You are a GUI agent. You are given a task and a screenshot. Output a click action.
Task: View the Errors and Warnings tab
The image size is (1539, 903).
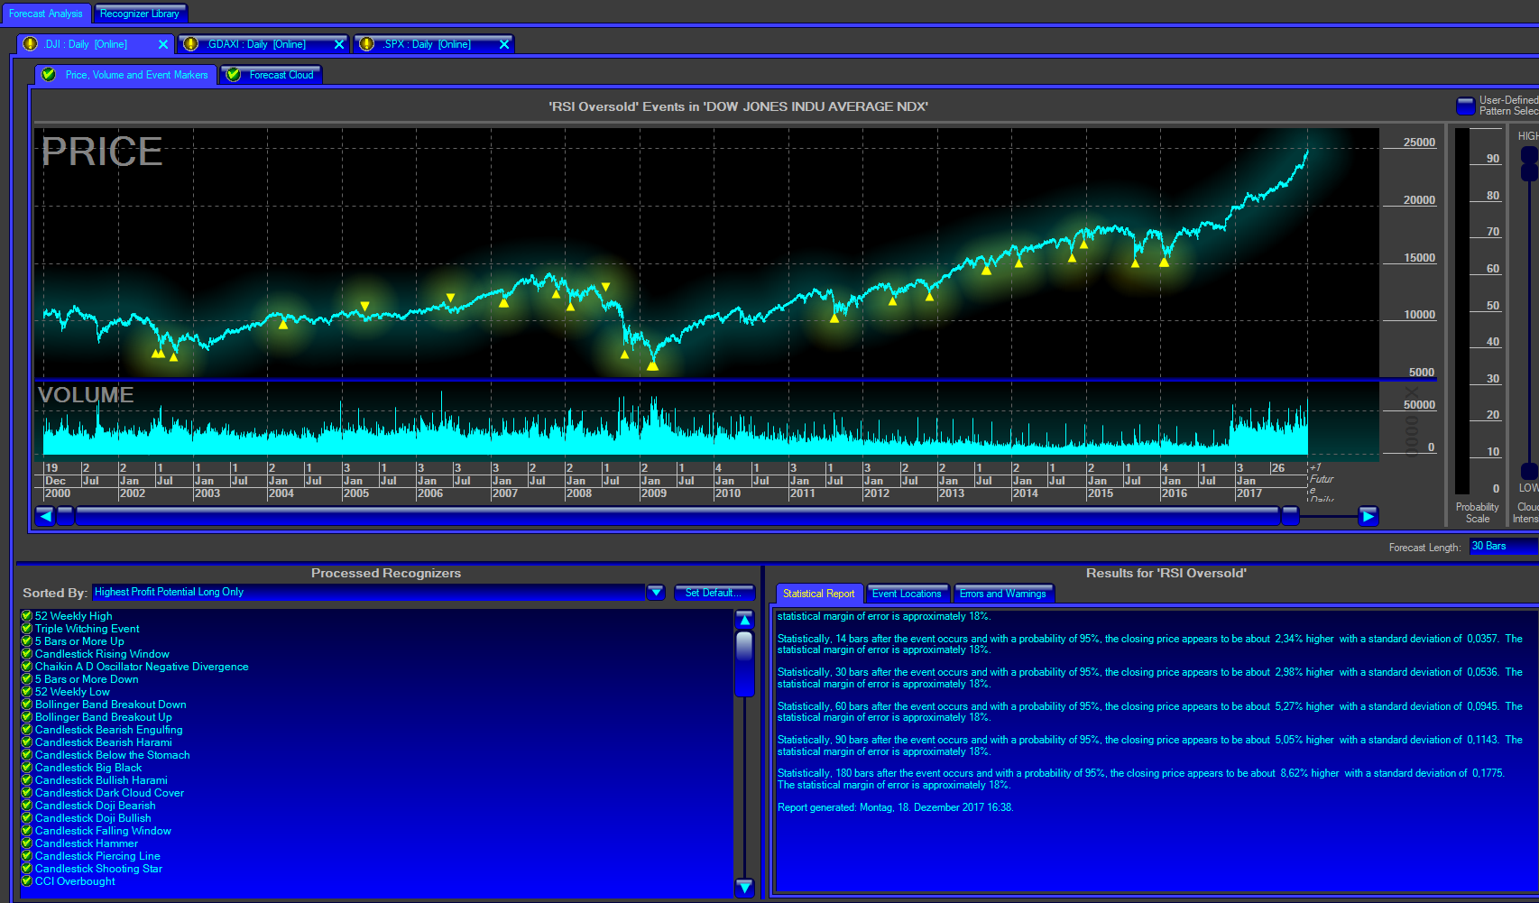click(x=1003, y=594)
